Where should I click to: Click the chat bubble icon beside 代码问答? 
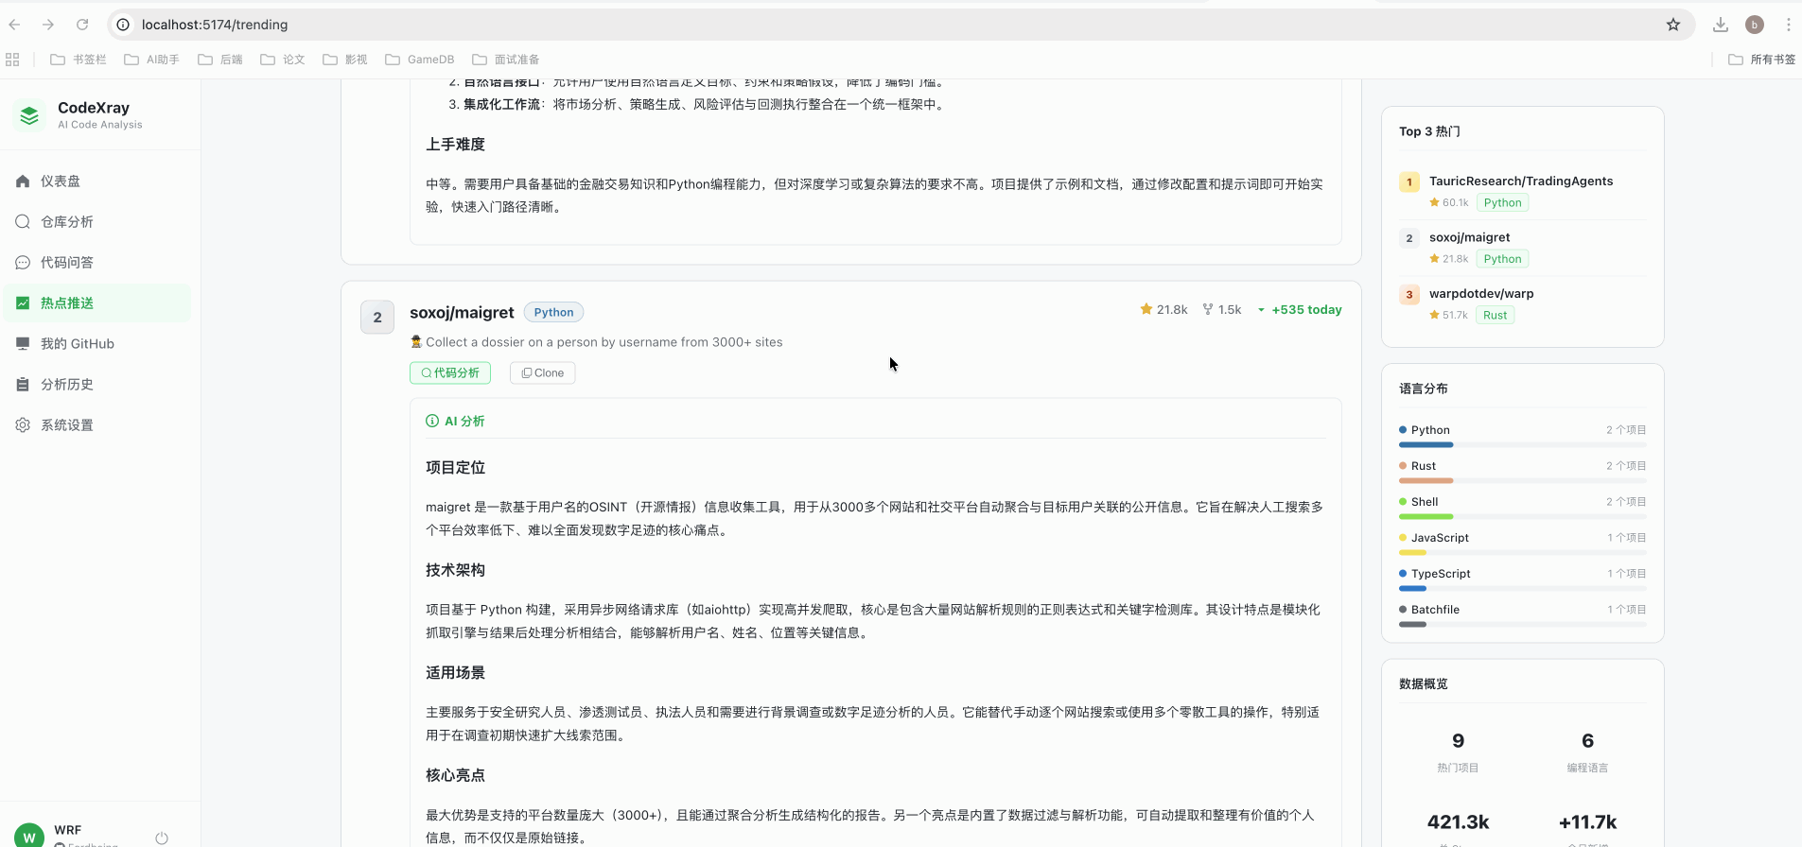pos(23,262)
